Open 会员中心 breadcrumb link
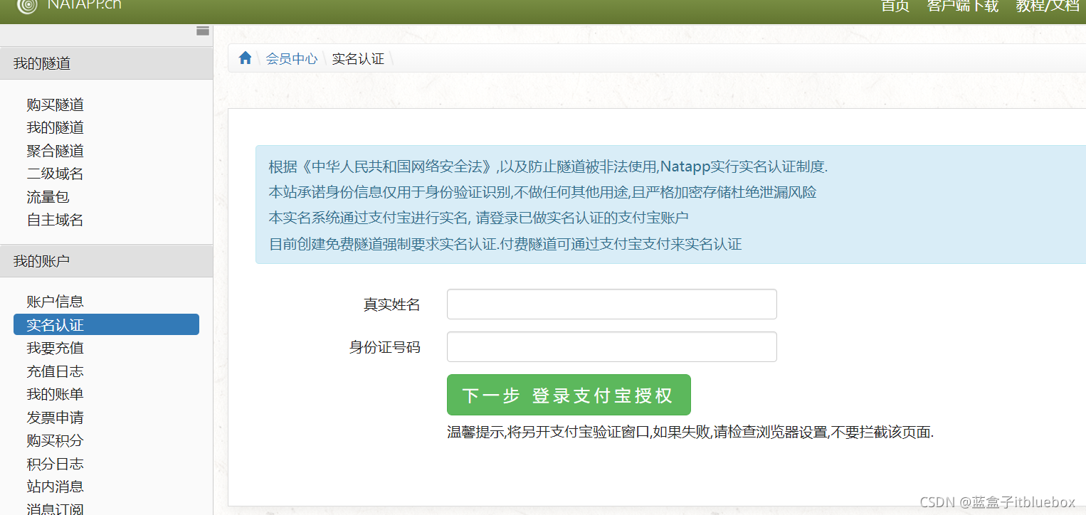This screenshot has height=515, width=1086. point(292,58)
